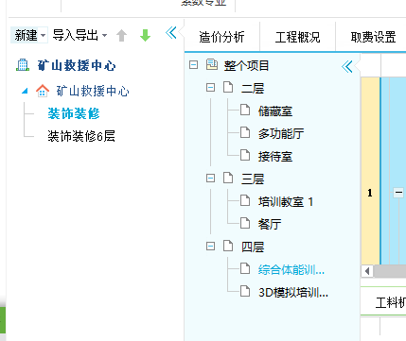This screenshot has height=341, width=406.
Task: Collapse the 二层 tree node
Action: [210, 87]
